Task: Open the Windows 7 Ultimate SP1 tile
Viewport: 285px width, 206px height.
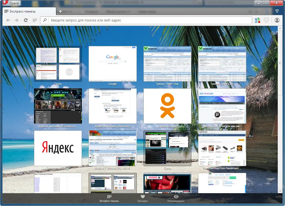Action: click(x=113, y=148)
